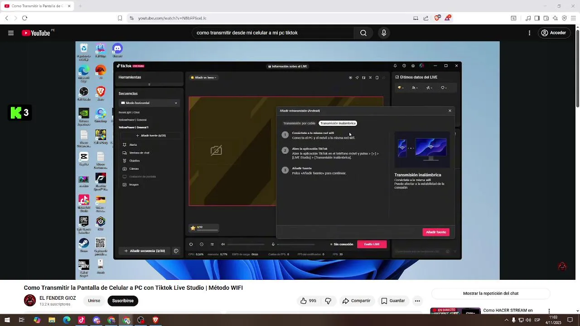The width and height of the screenshot is (580, 326).
Task: Expand the Herramientas panel chevron
Action: (149, 84)
